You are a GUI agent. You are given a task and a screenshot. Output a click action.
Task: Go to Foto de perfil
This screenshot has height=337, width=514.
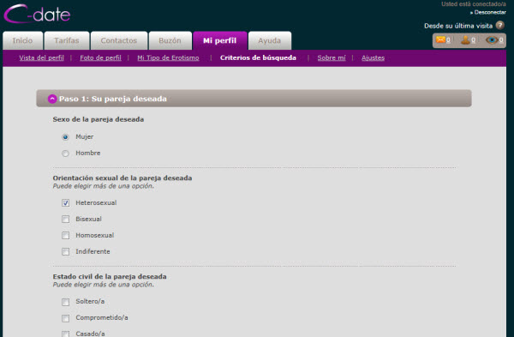(100, 57)
